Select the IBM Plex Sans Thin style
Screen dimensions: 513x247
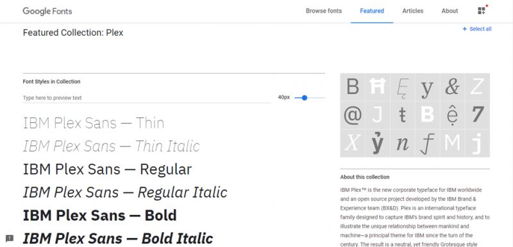[x=94, y=124]
